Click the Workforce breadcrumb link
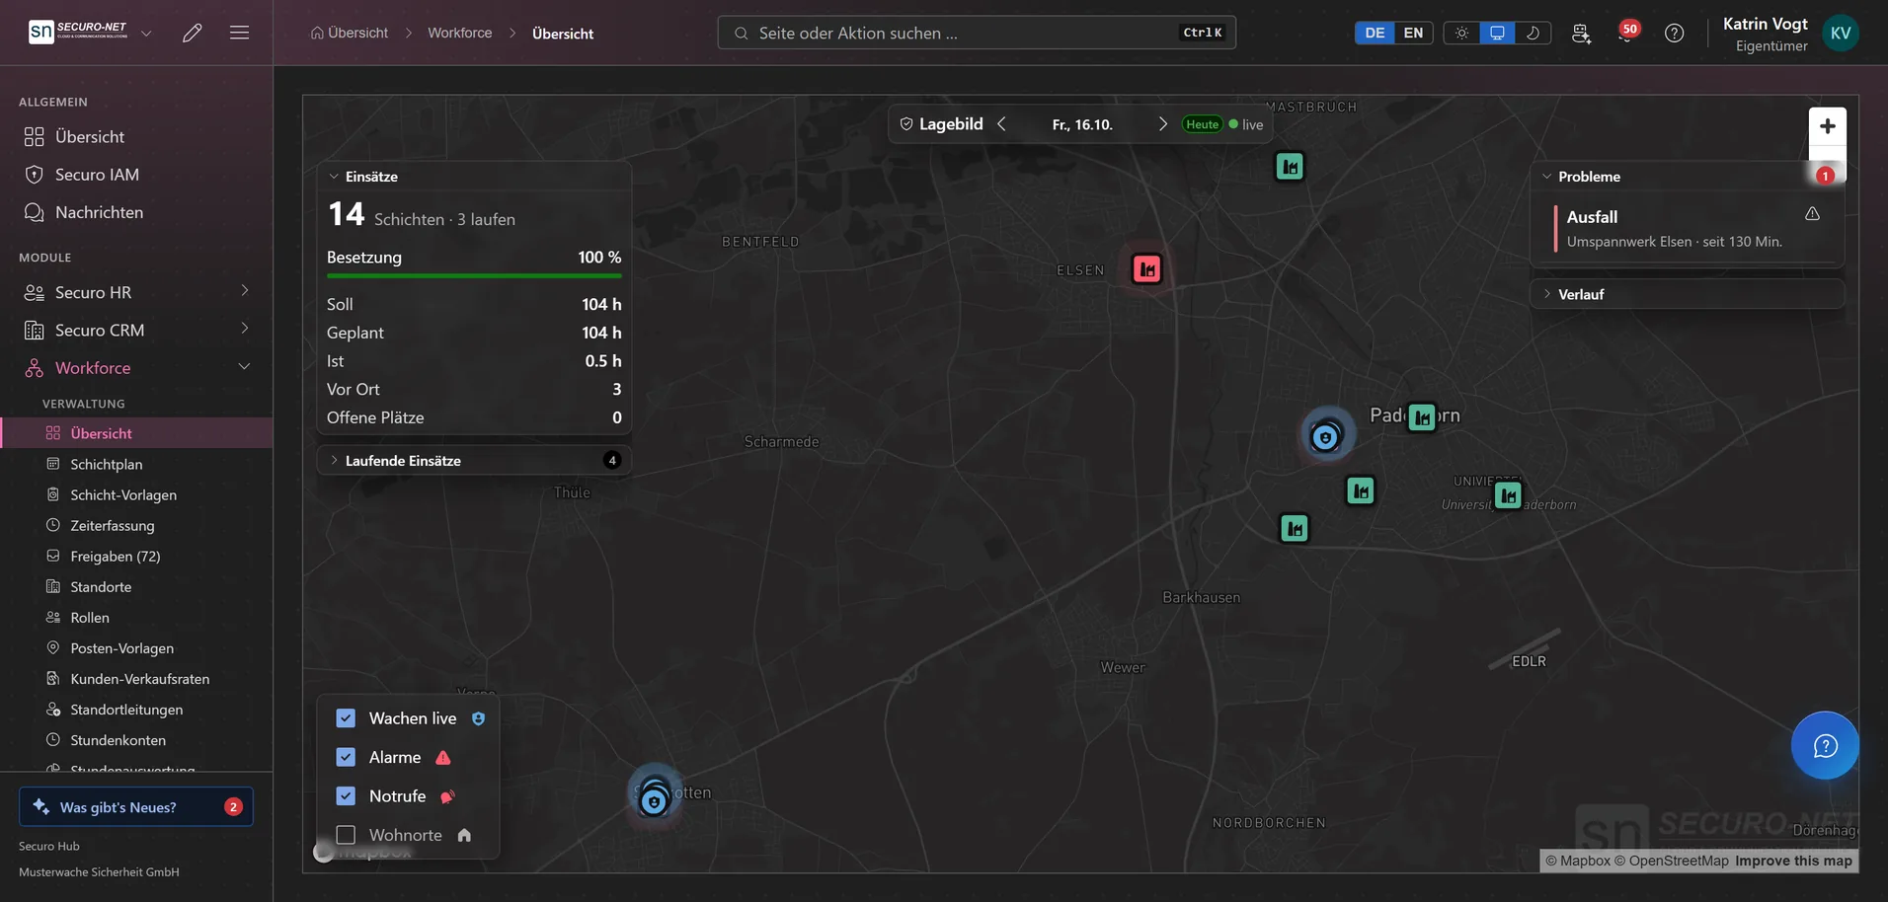 click(460, 33)
